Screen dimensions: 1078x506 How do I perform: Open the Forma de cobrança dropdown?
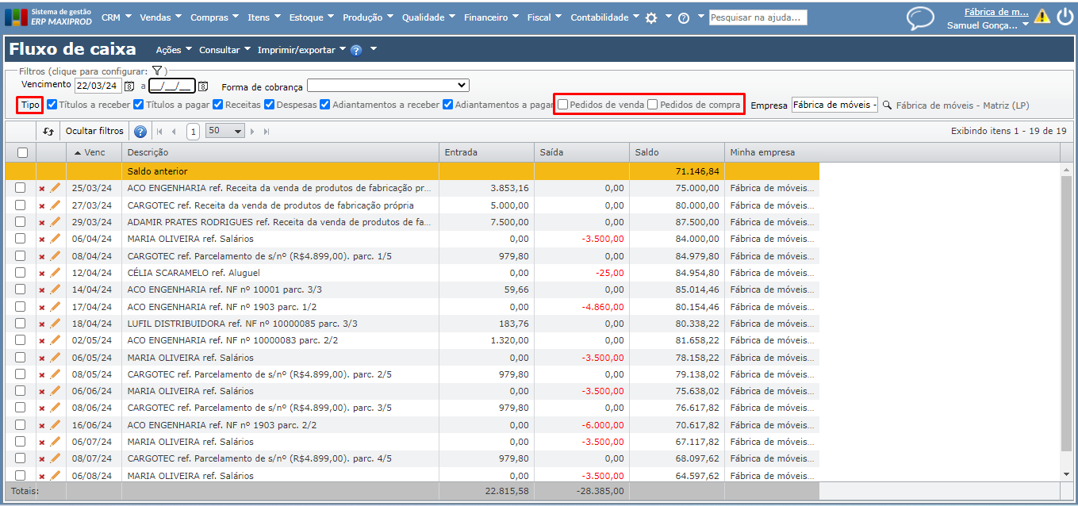388,86
